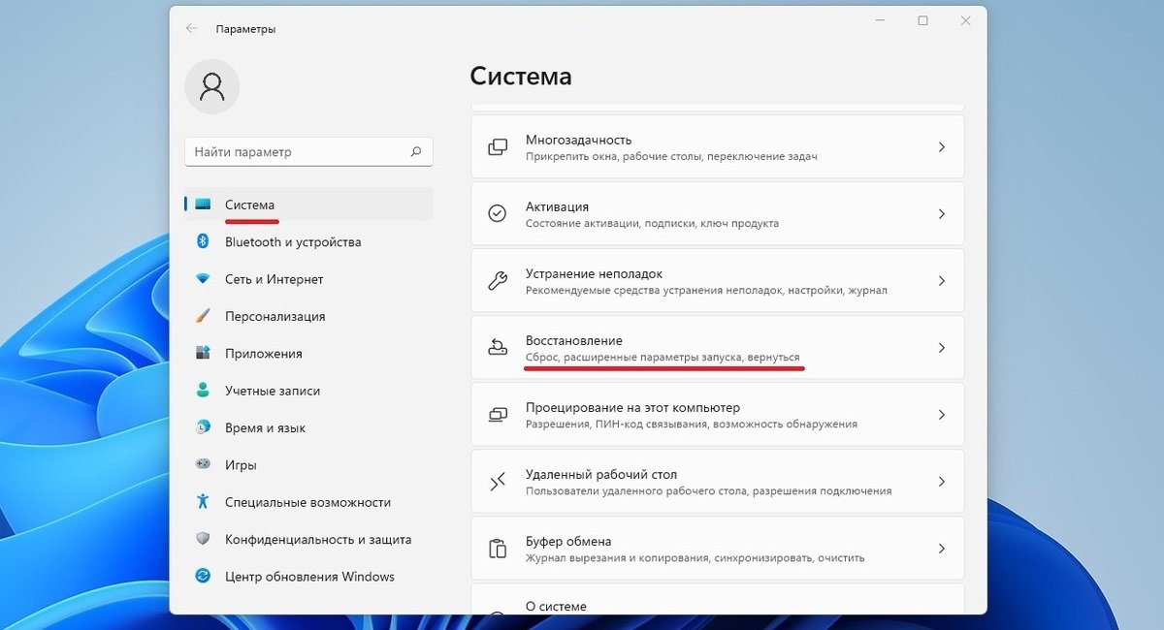Click the Проецирование на этот компьютер icon
This screenshot has height=630, width=1164.
(x=498, y=415)
